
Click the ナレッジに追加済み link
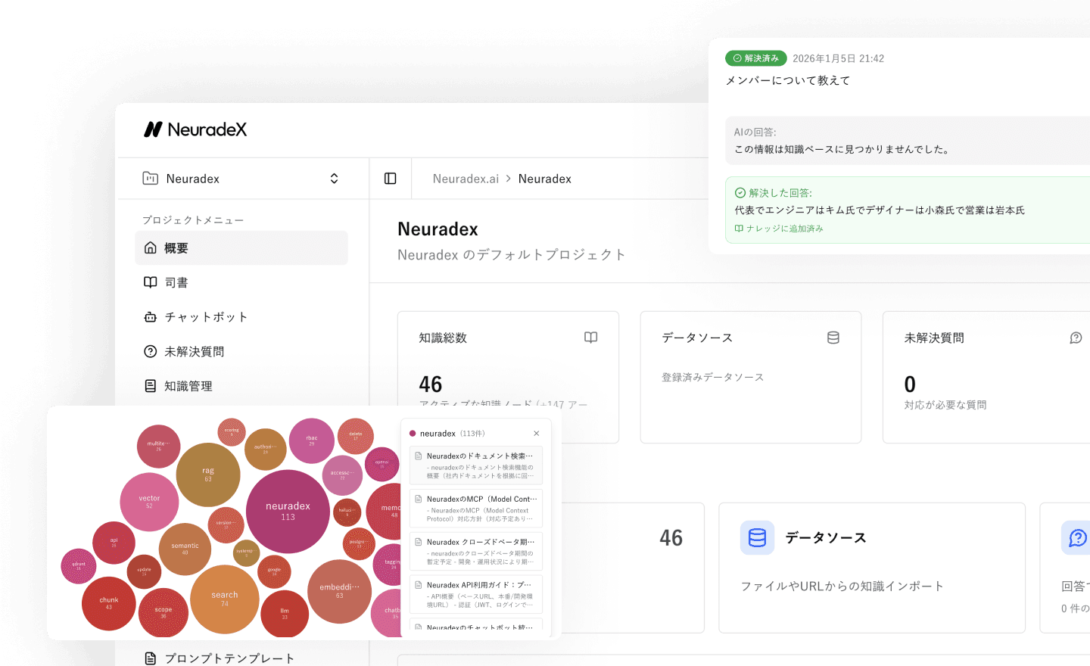(x=781, y=228)
